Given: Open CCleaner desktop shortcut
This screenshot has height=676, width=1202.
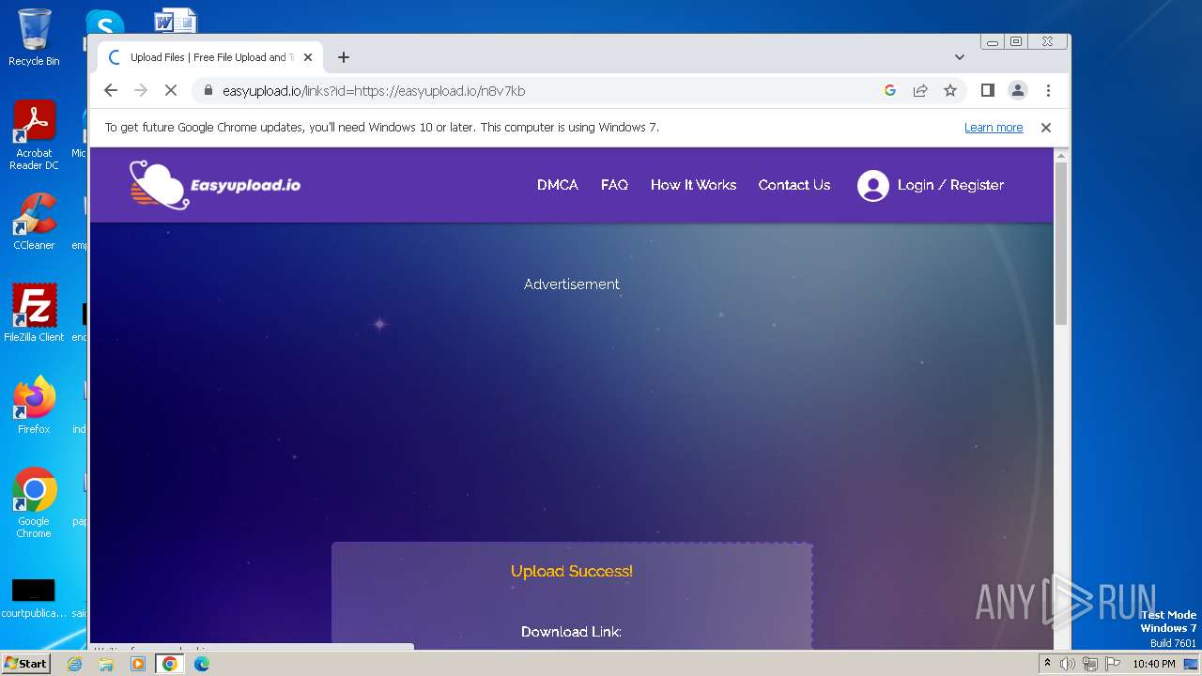Looking at the screenshot, I should click(x=34, y=222).
